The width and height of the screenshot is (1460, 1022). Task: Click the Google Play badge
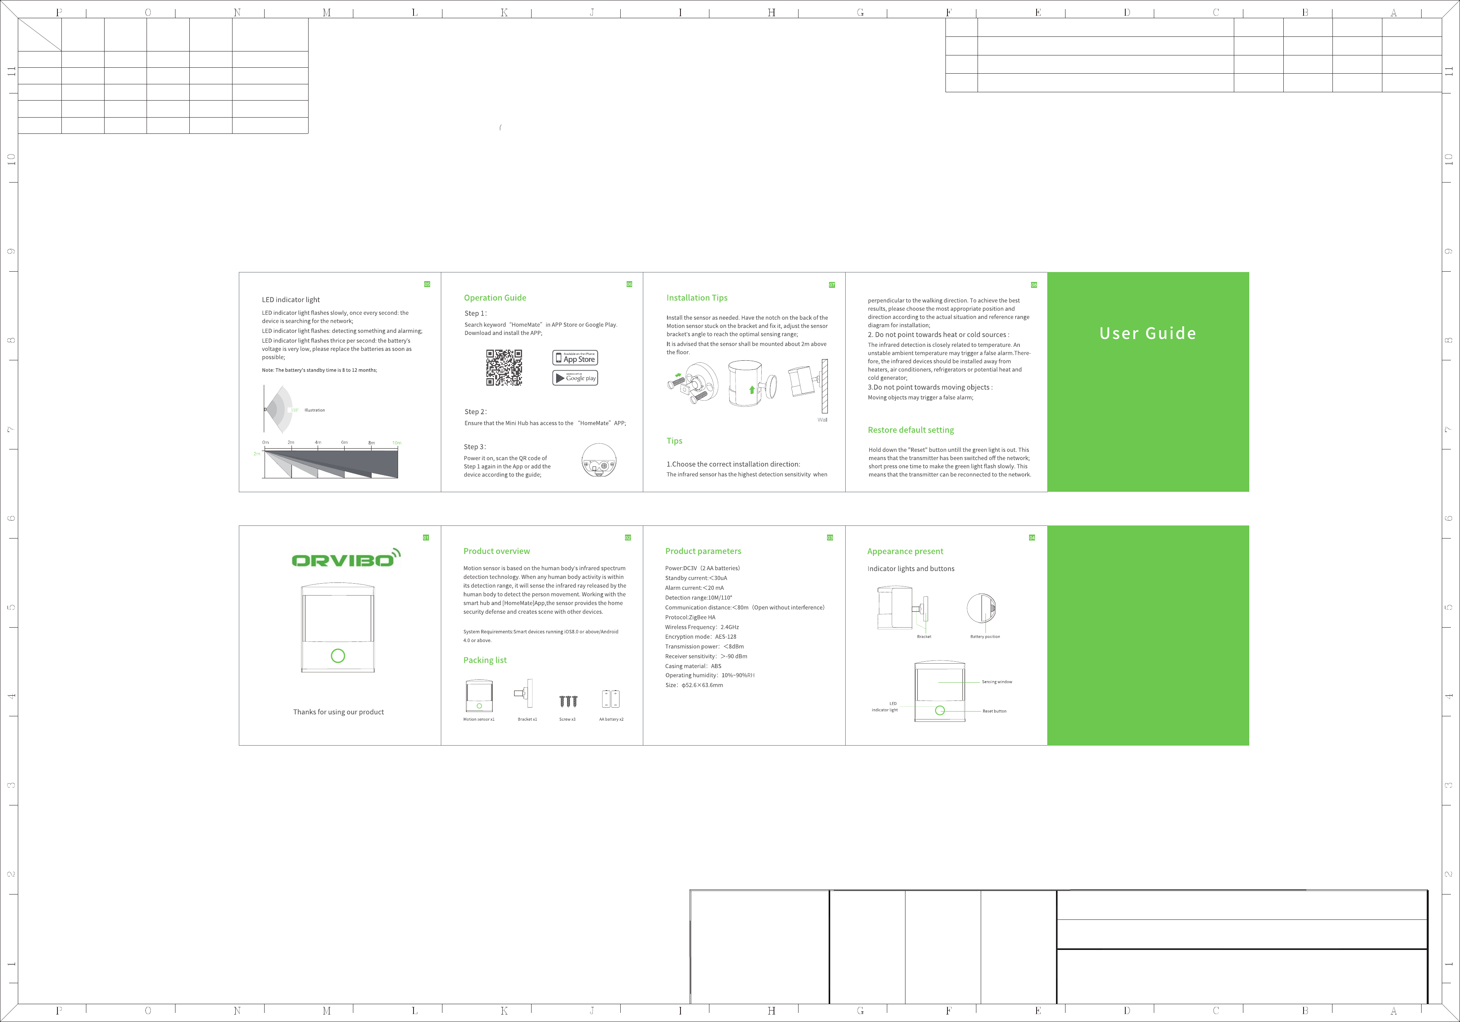coord(575,377)
